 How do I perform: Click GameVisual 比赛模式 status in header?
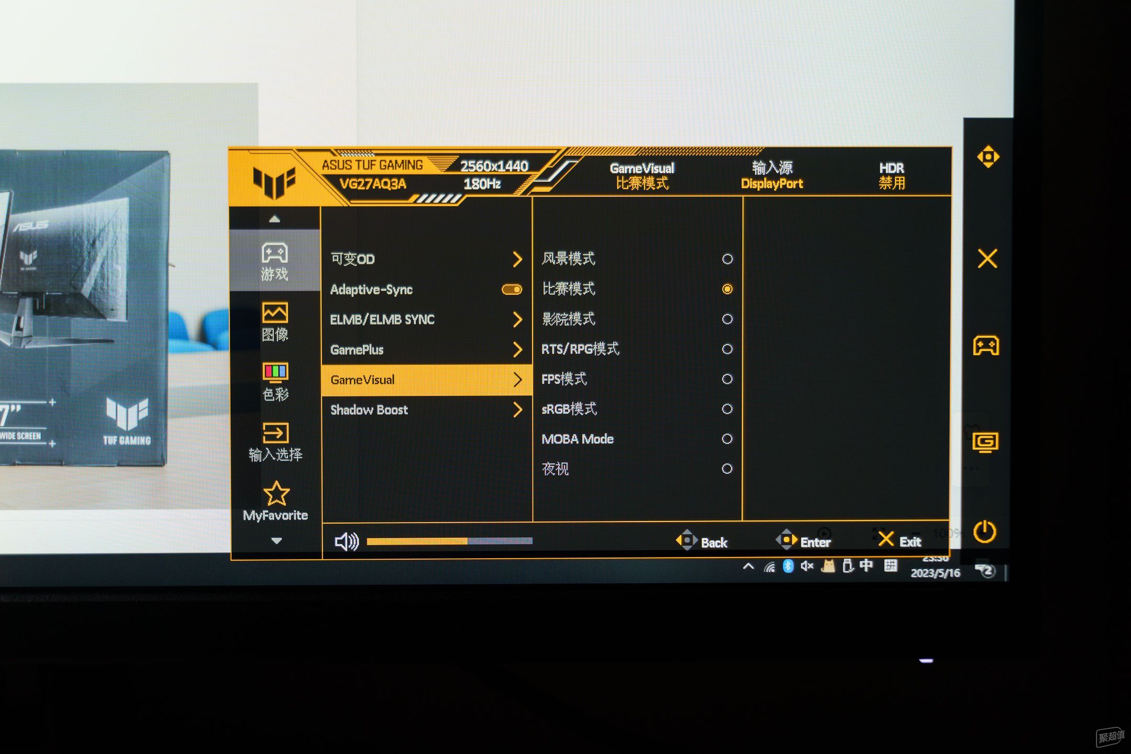point(642,176)
